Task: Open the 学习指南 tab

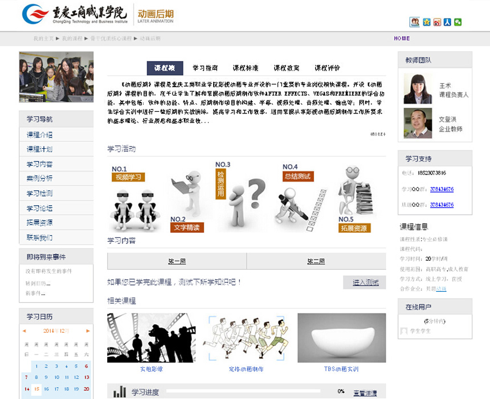Action: [205, 68]
